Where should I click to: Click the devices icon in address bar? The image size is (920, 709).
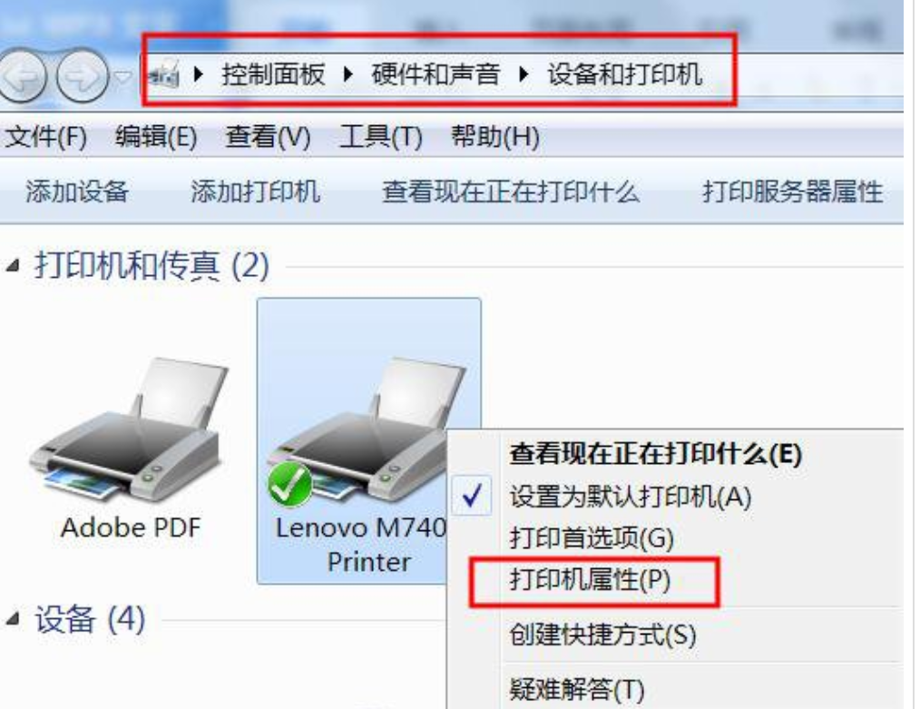[164, 74]
